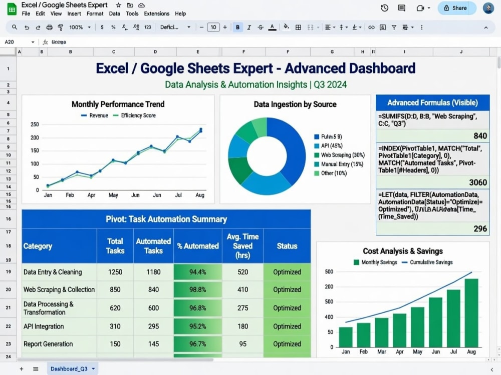This screenshot has height=375, width=501.
Task: Click the move to folder icon
Action: click(x=130, y=5)
